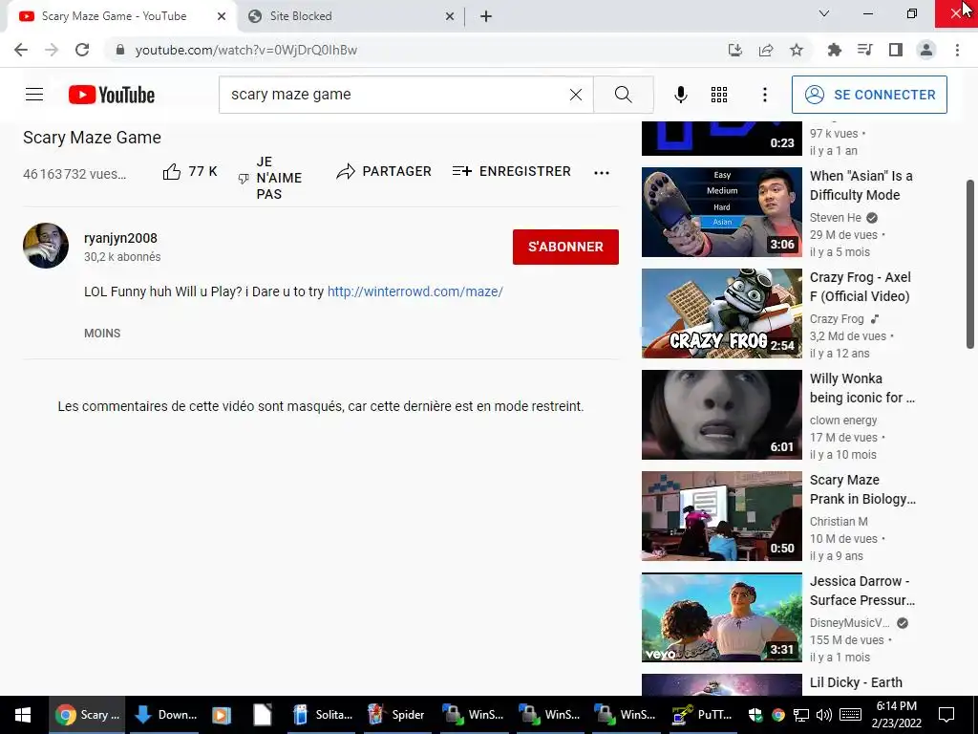Like the video with thumbs-up 77 K
Viewport: 978px width, 734px height.
coord(190,172)
